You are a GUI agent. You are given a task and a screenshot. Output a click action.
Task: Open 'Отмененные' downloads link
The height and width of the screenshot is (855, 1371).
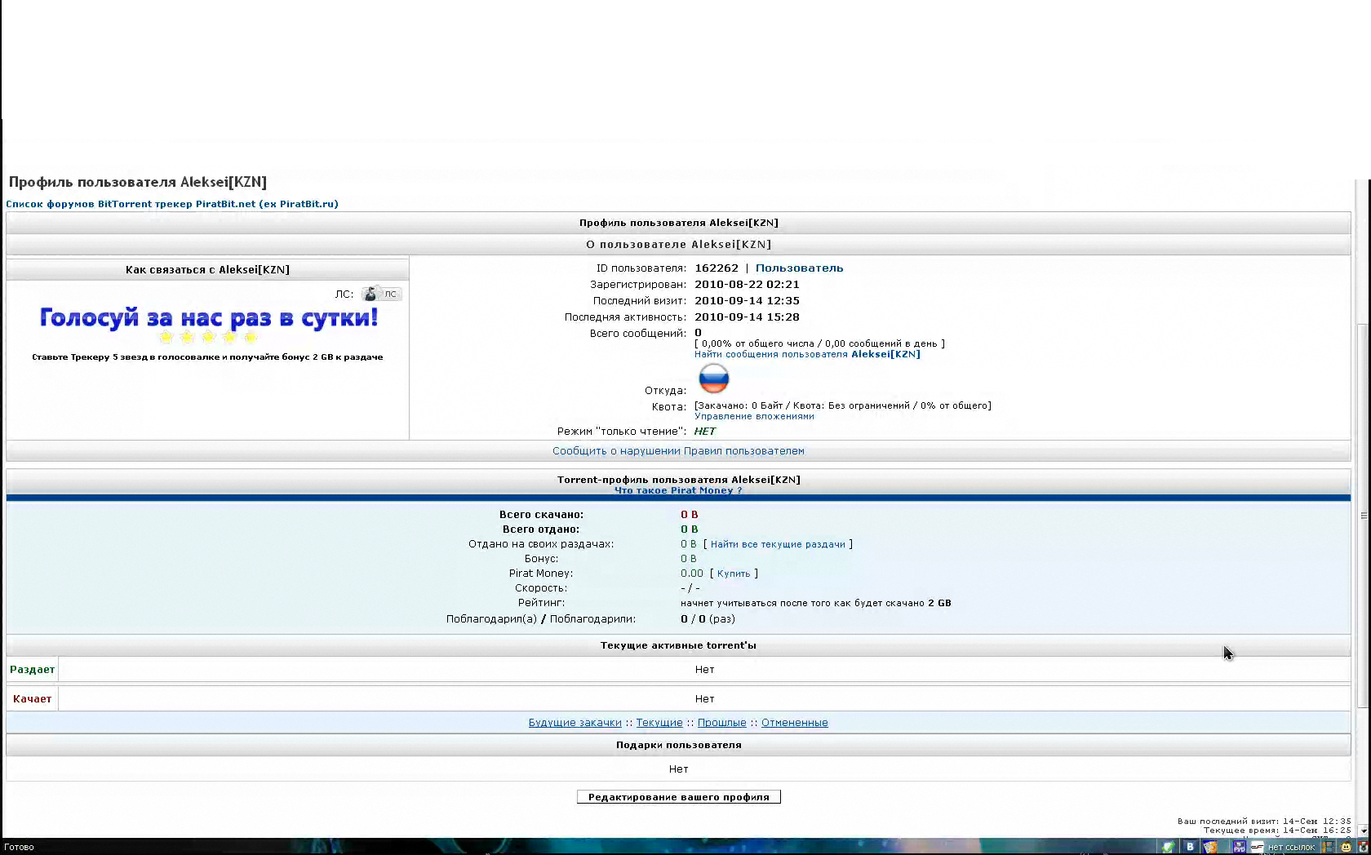pos(794,723)
